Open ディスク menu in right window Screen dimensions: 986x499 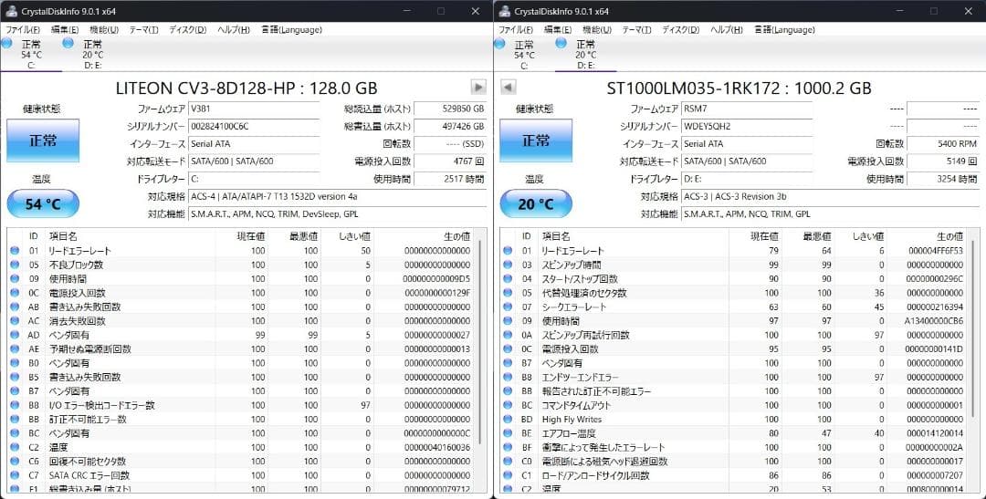click(x=680, y=29)
